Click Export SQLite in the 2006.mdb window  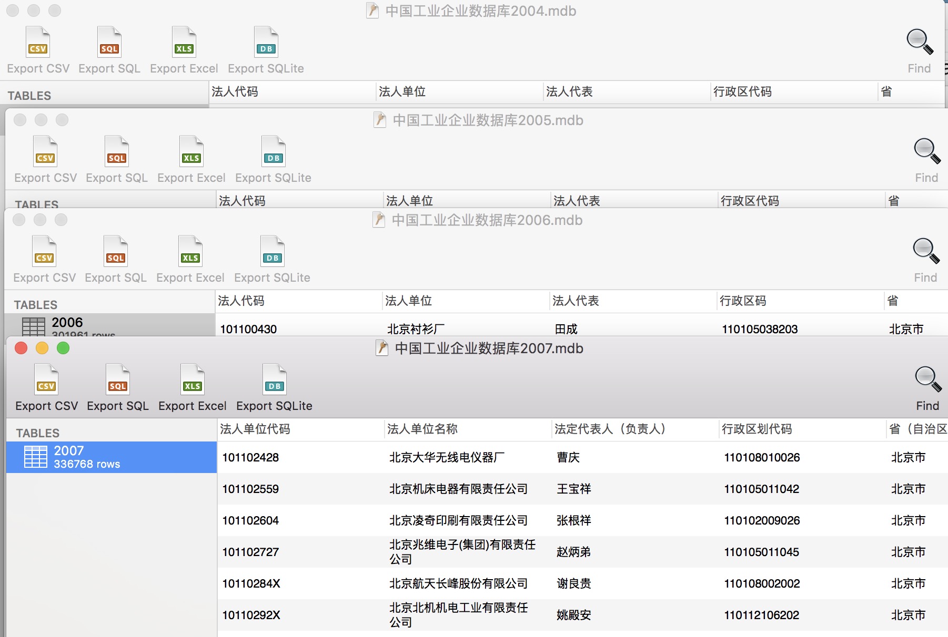tap(272, 259)
